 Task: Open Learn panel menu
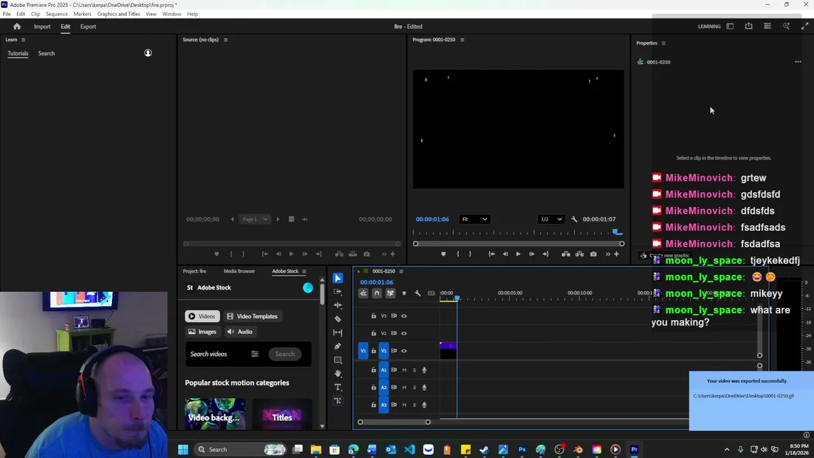point(24,39)
